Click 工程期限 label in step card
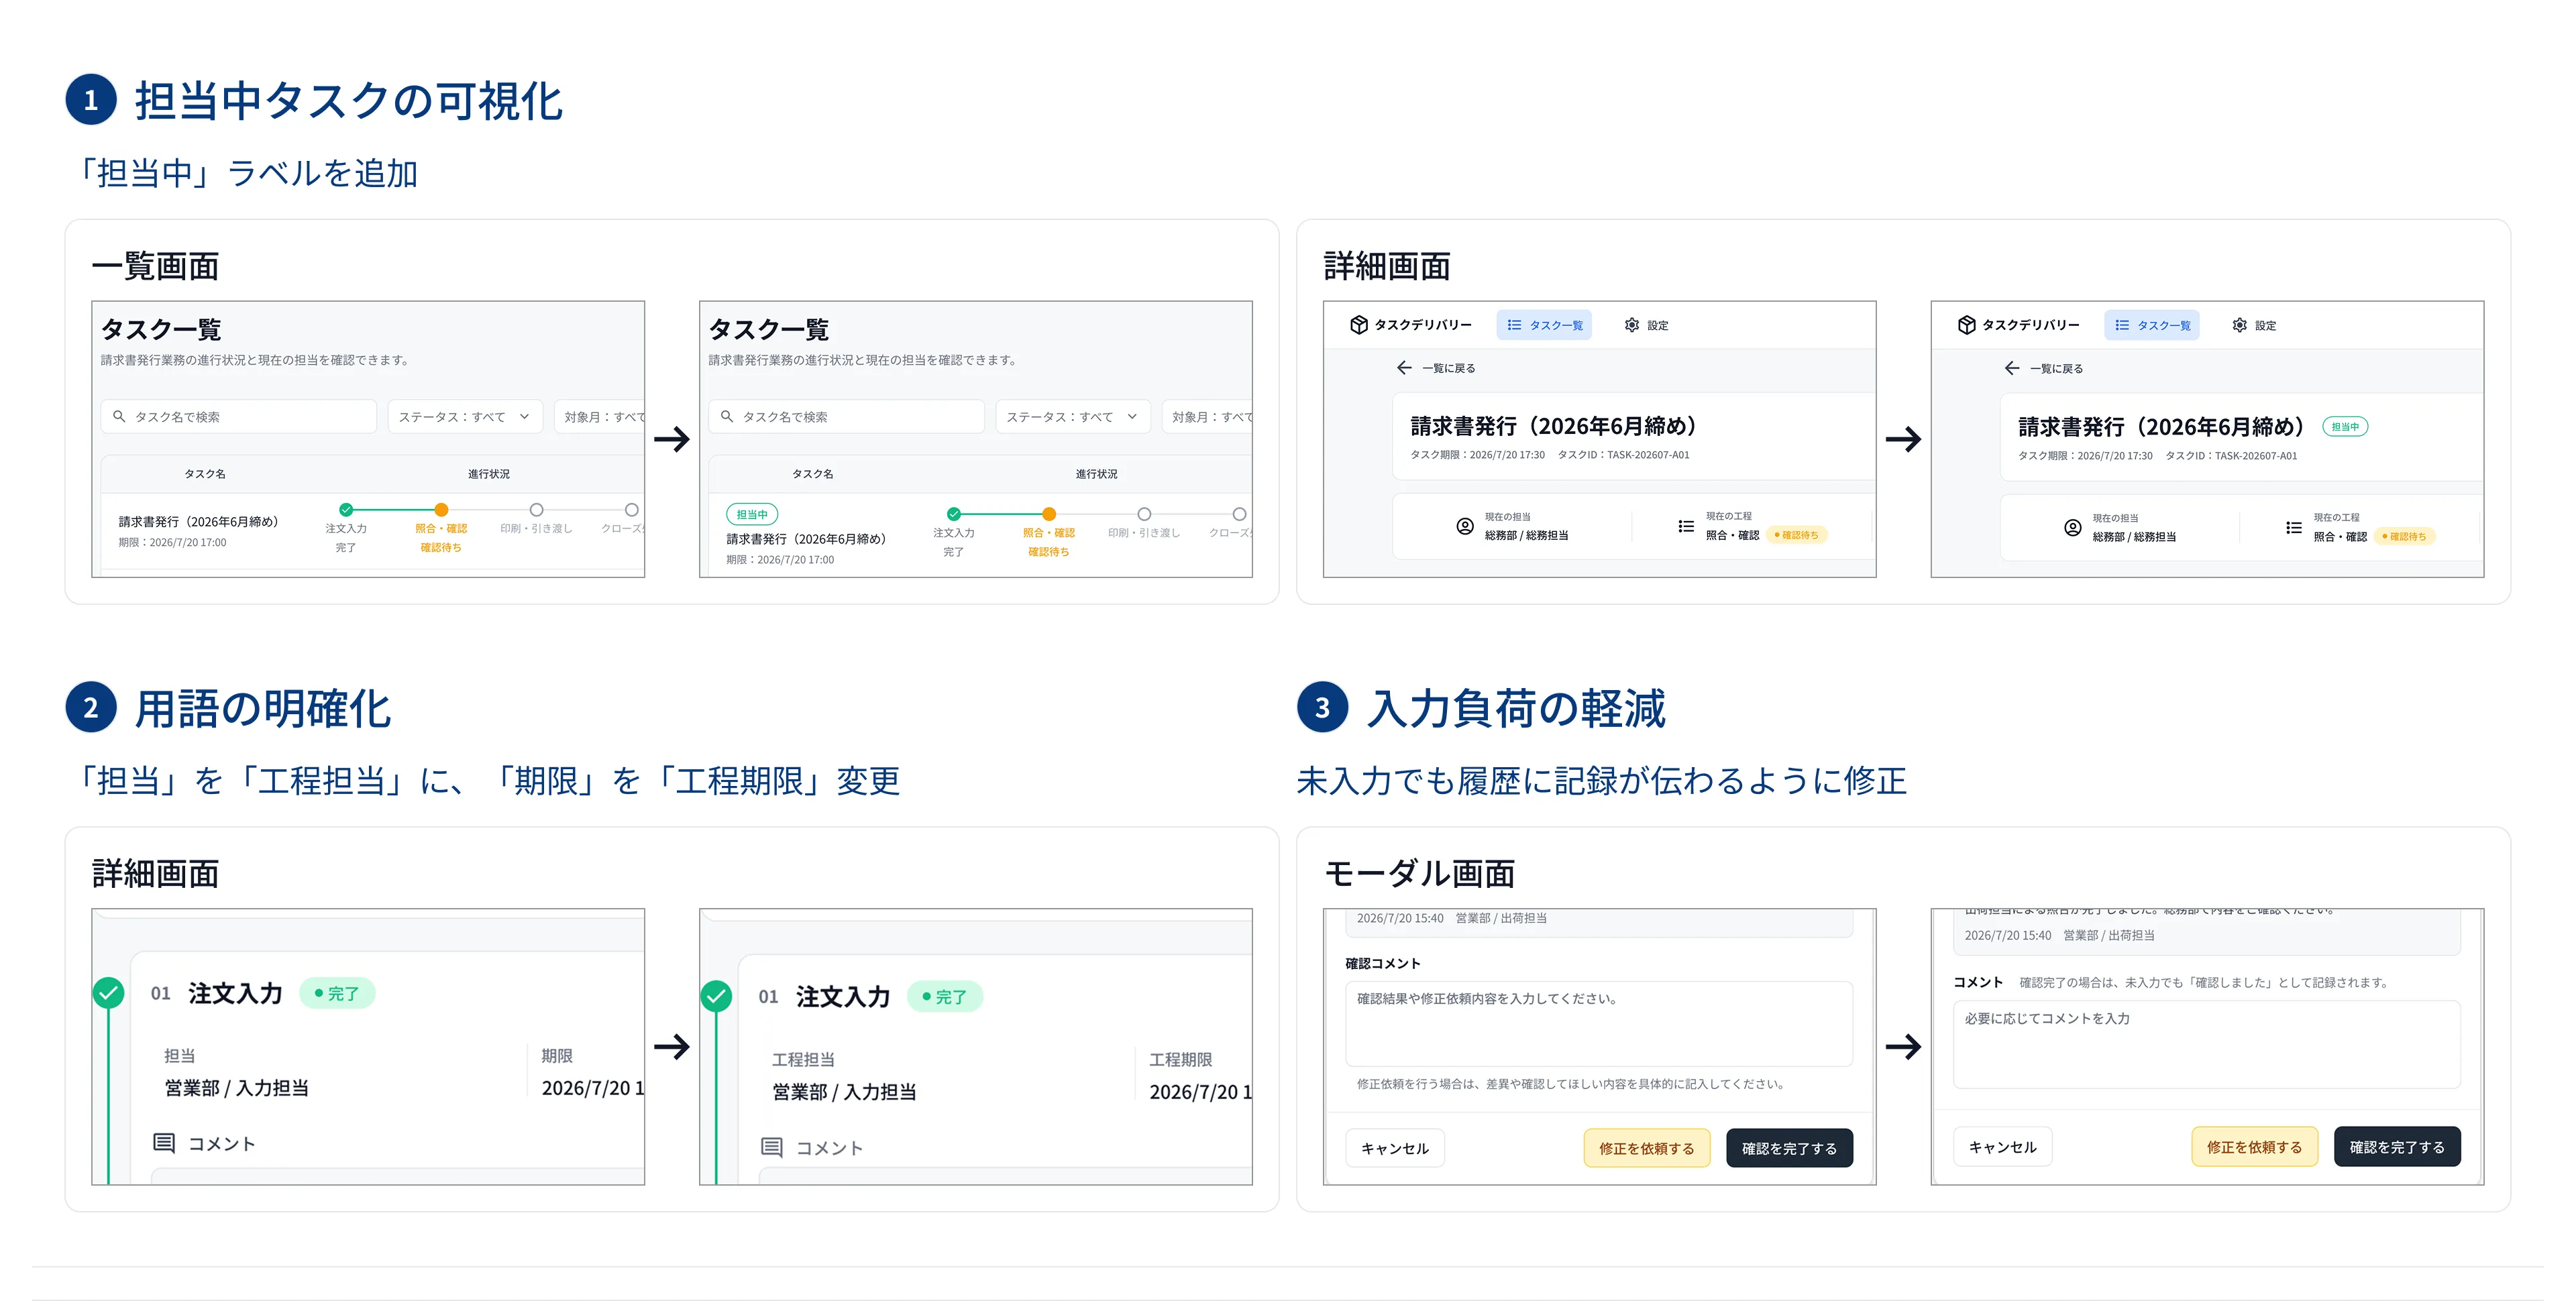The width and height of the screenshot is (2576, 1301). click(1180, 1059)
